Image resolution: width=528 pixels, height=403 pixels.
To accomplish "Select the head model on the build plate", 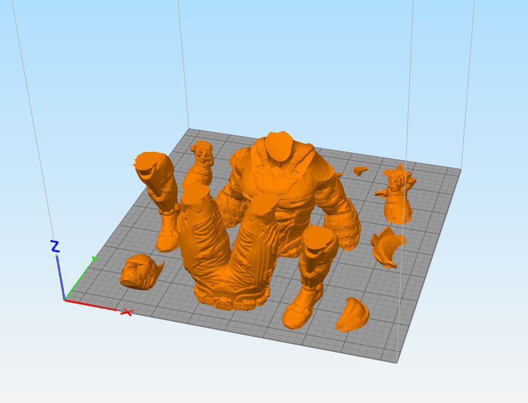I will (141, 272).
